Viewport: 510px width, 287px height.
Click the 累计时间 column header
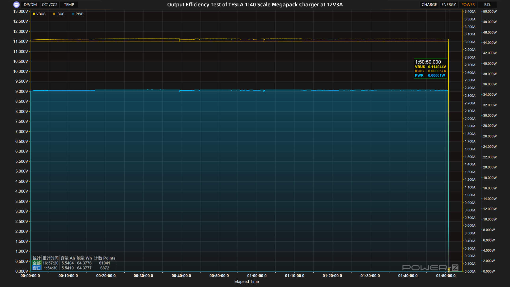[x=50, y=258]
